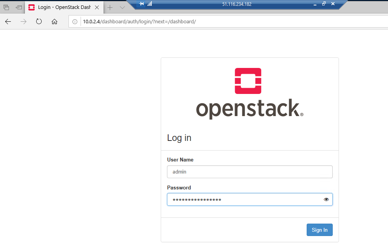This screenshot has height=250, width=388.
Task: Go to the browser Home page
Action: coord(54,22)
